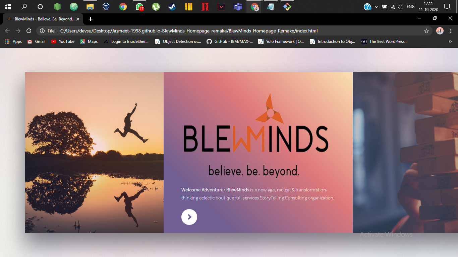Select the BlewMinds - Believe. Be. Beyond. tab
This screenshot has height=257, width=458.
tap(43, 19)
